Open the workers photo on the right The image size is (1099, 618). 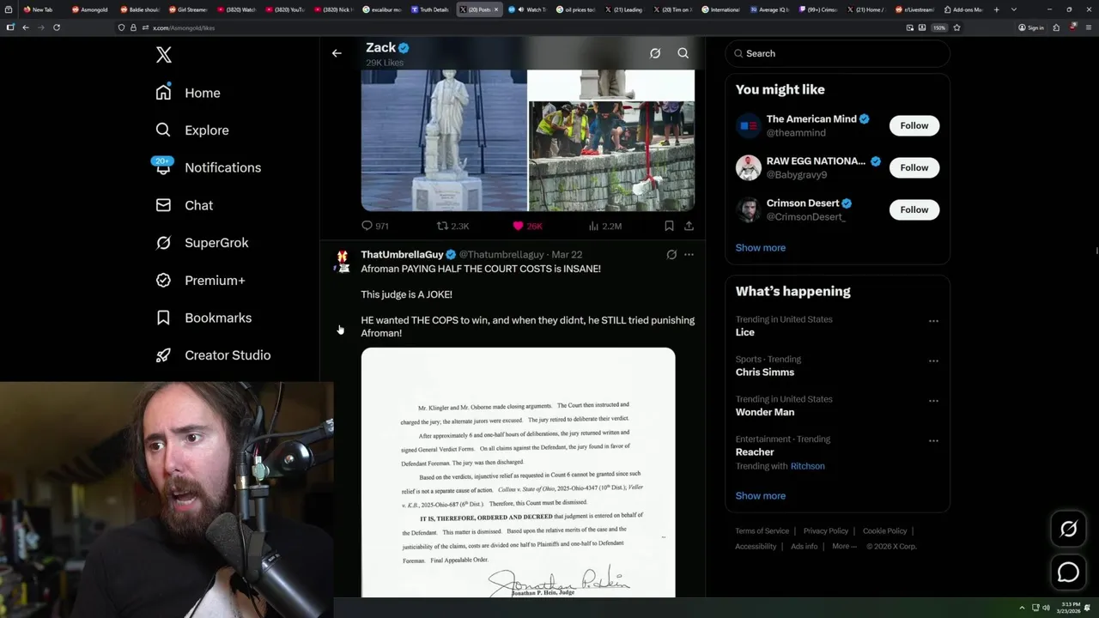(611, 155)
